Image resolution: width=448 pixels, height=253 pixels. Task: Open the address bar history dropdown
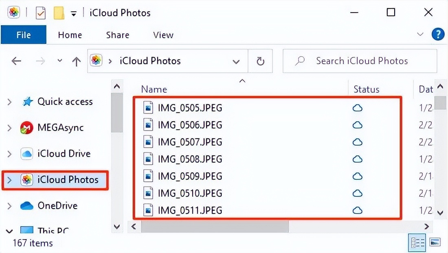236,61
